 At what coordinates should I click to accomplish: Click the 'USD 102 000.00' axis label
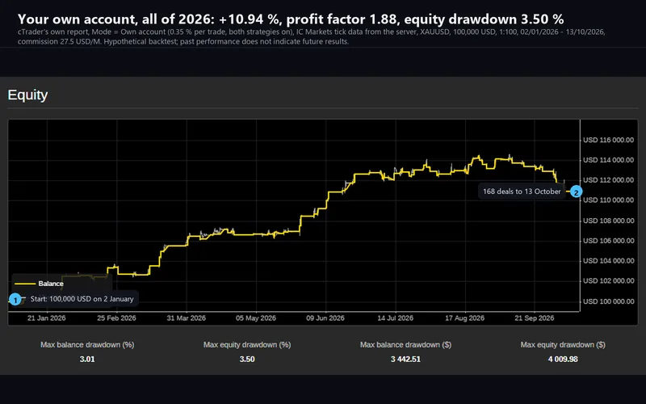[609, 280]
